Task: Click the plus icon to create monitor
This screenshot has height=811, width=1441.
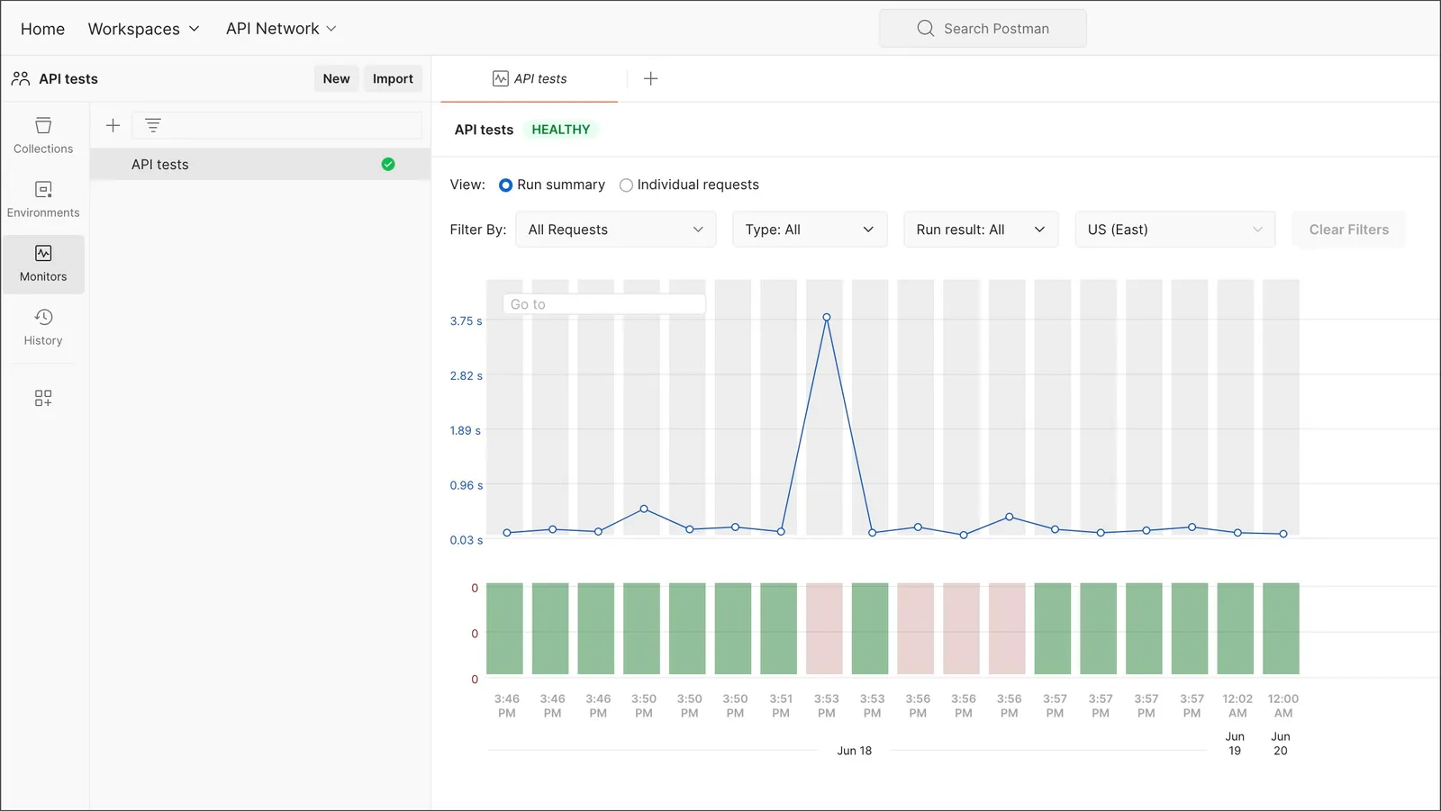Action: click(x=113, y=126)
